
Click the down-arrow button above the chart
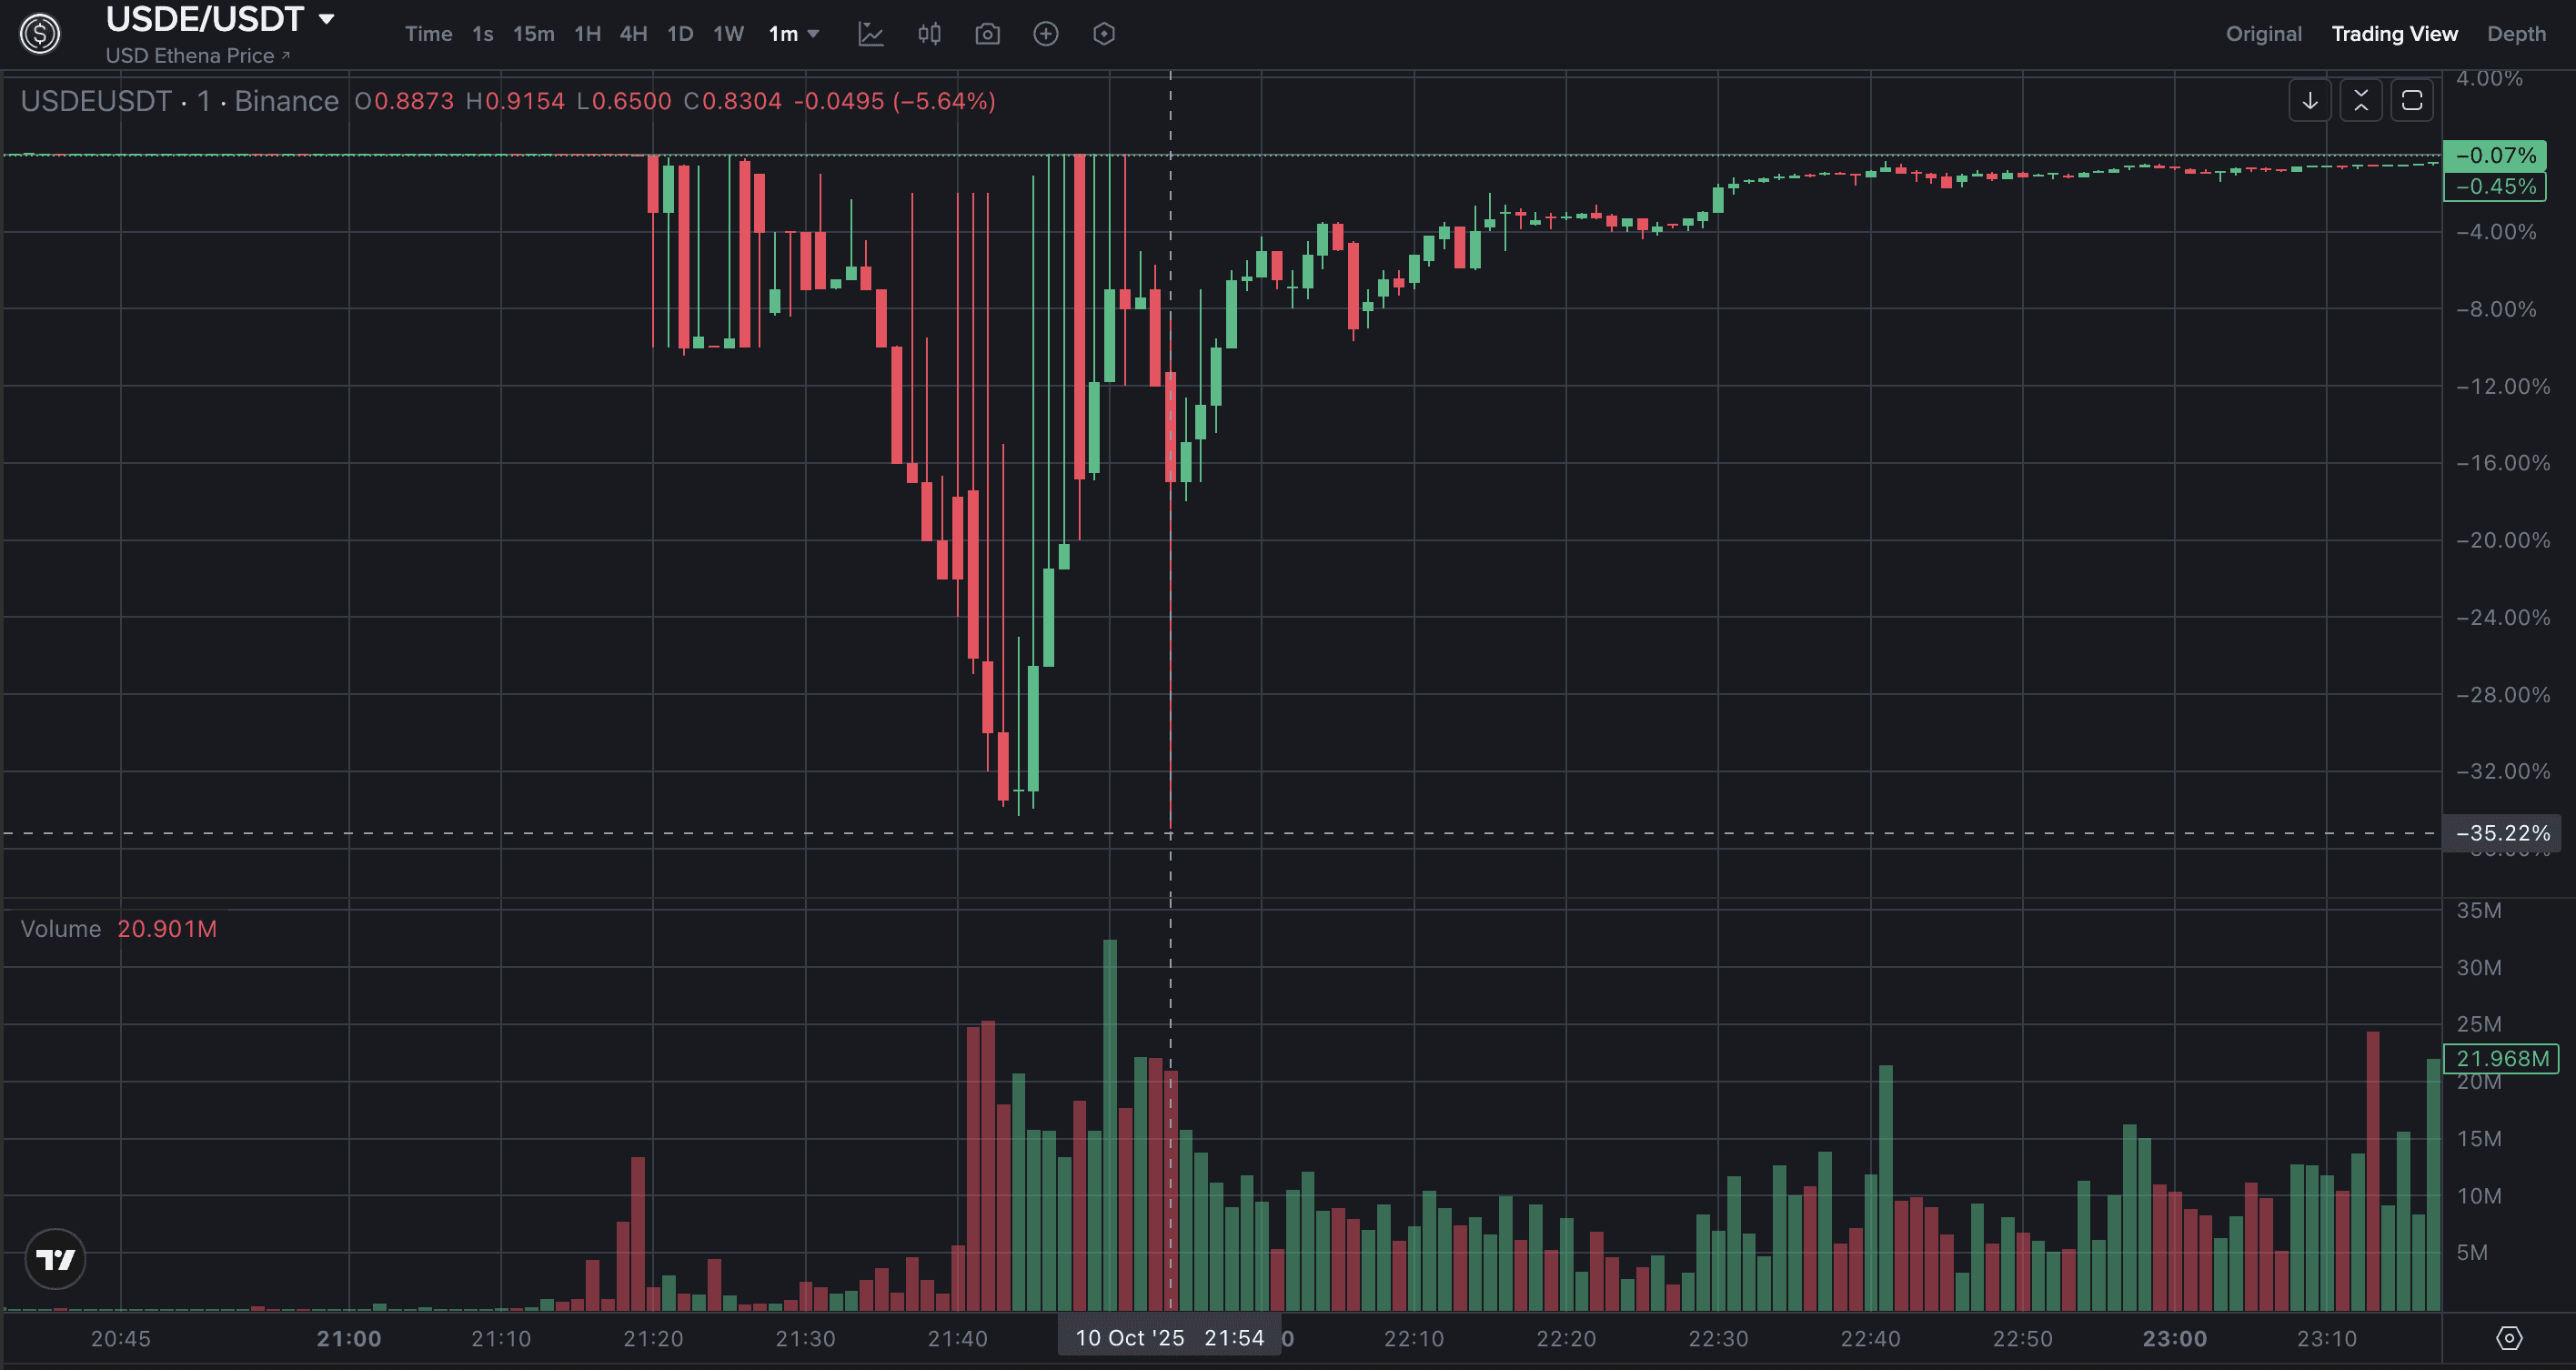(x=2310, y=101)
